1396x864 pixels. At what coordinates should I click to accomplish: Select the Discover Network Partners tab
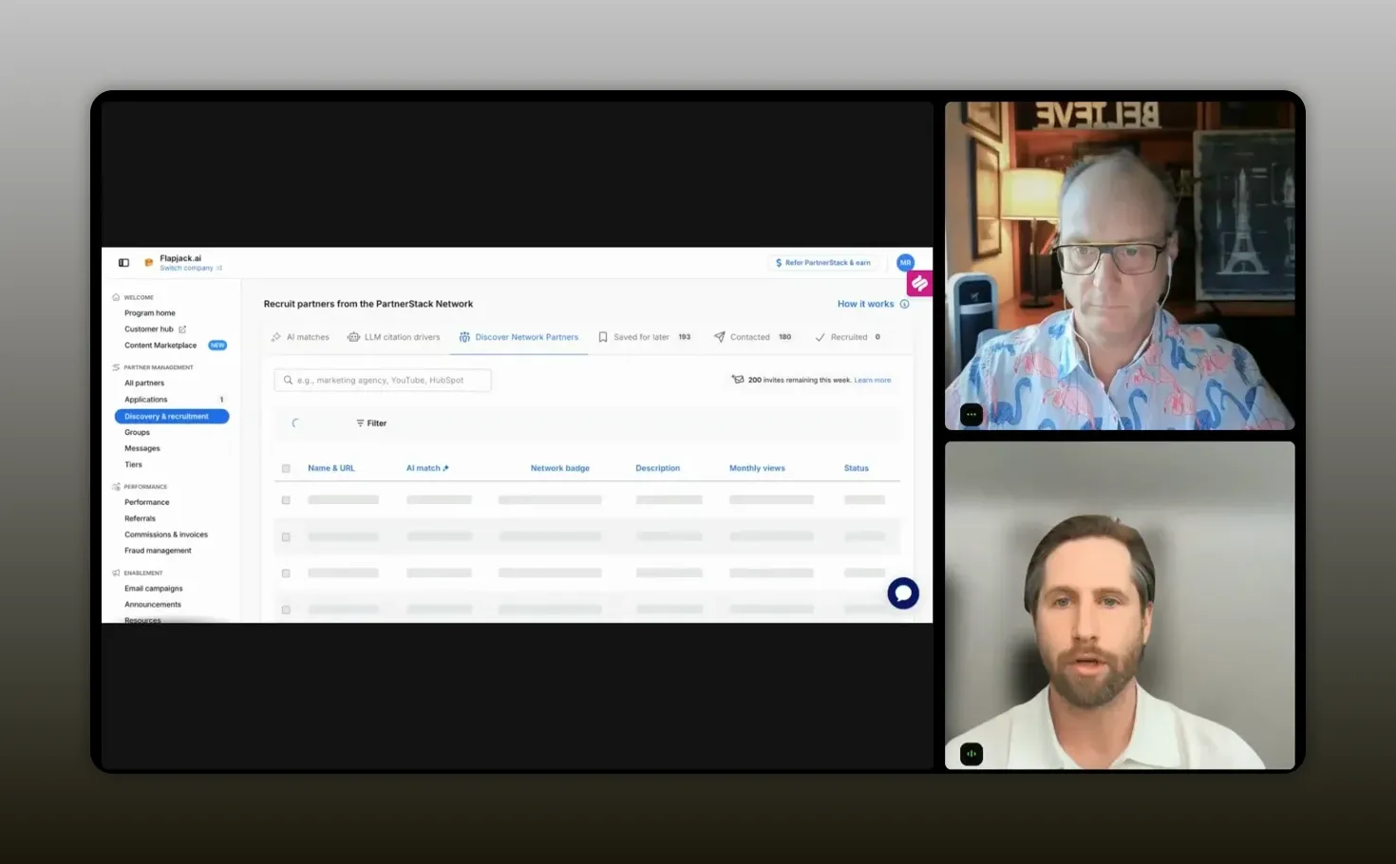[519, 337]
